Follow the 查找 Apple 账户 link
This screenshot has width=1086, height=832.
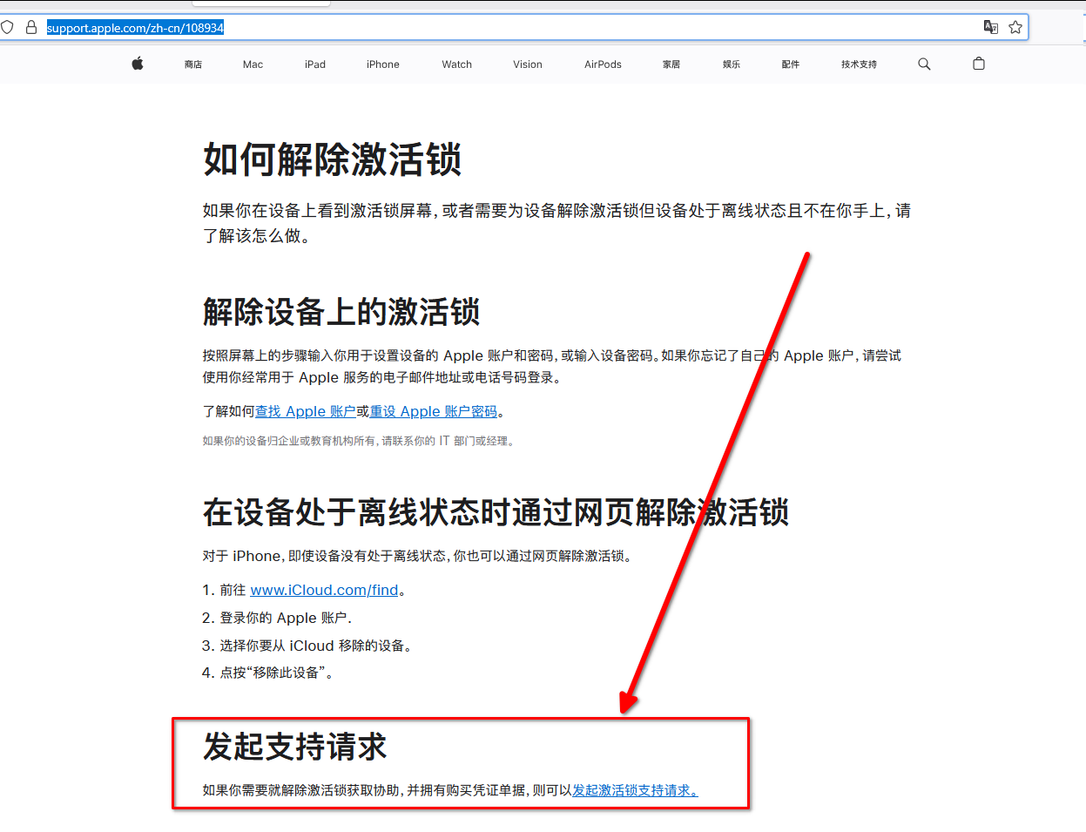(x=305, y=411)
